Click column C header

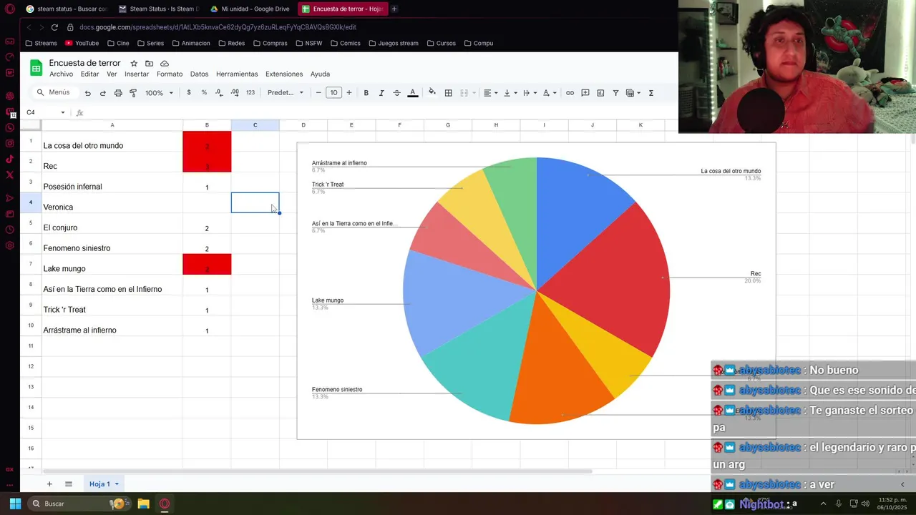point(255,125)
